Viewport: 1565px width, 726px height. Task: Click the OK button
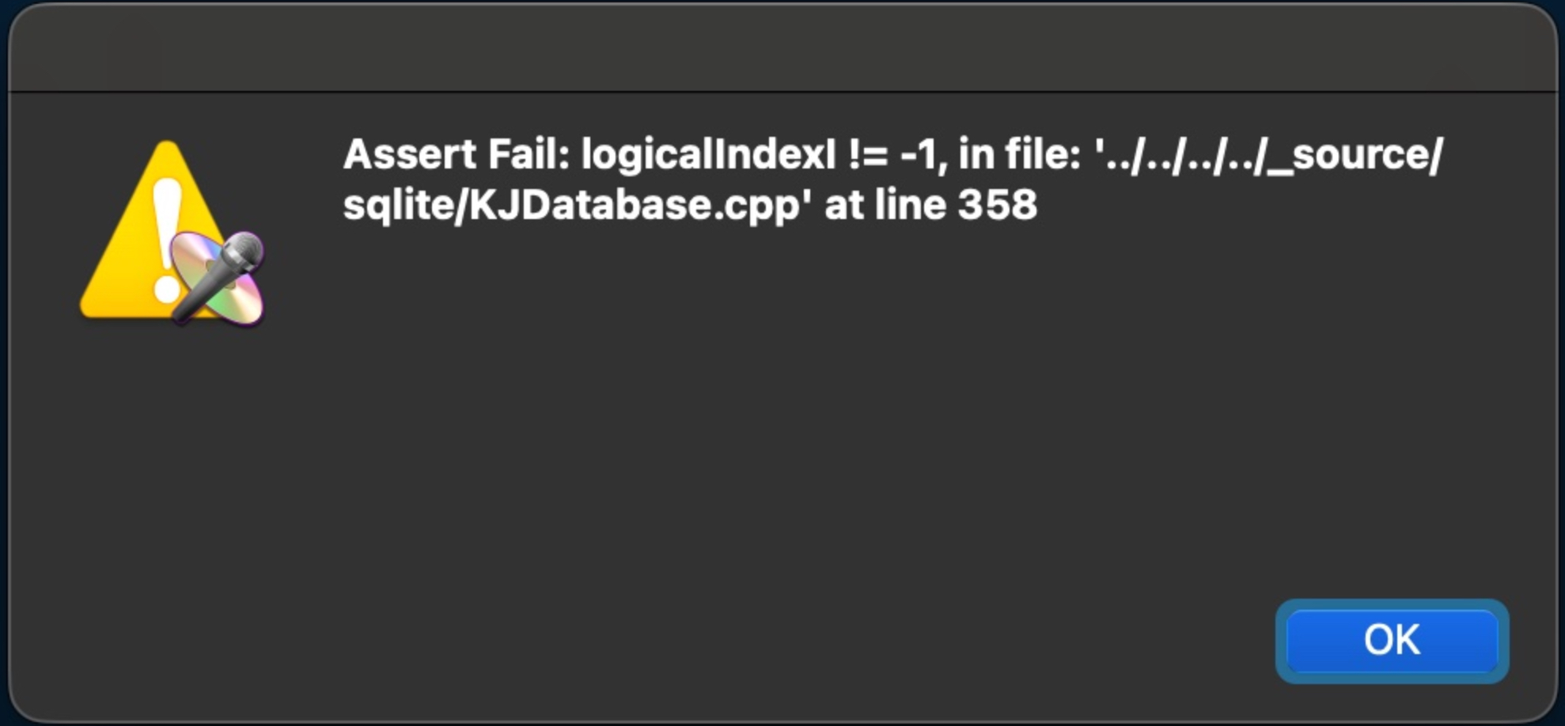pos(1392,640)
